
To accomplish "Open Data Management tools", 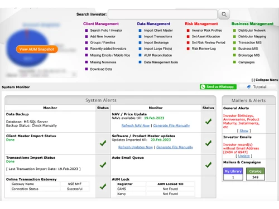I will pyautogui.click(x=161, y=62).
